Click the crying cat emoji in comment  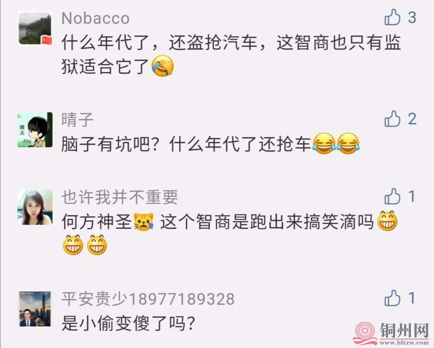[143, 222]
